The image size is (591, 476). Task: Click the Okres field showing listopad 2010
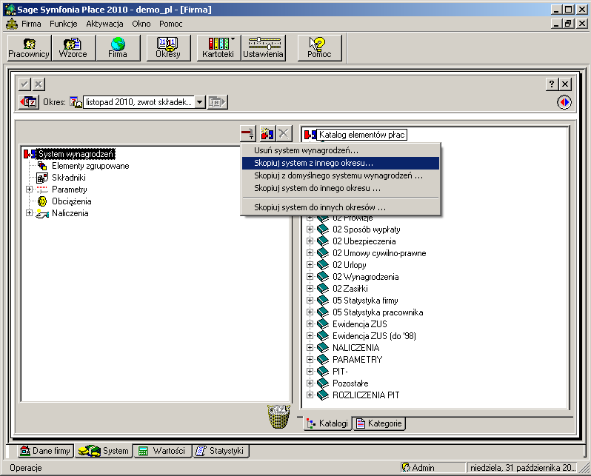(x=138, y=102)
